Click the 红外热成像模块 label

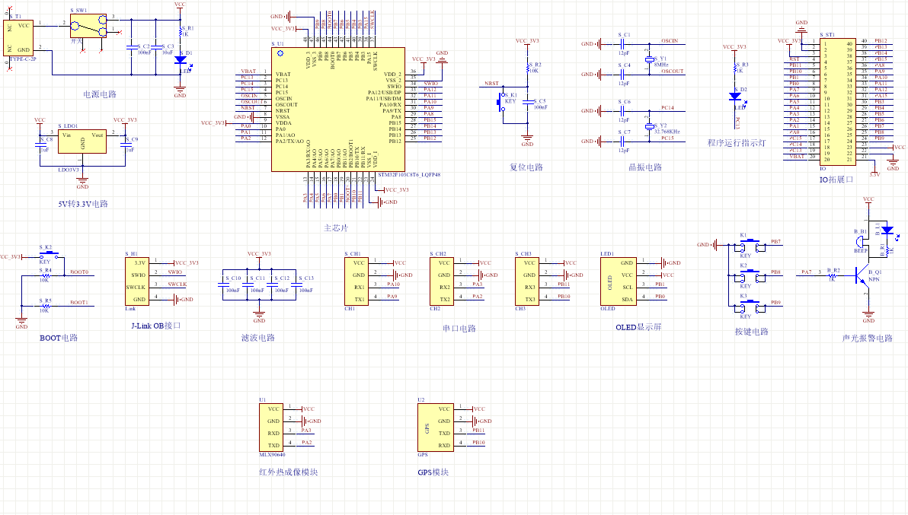289,472
